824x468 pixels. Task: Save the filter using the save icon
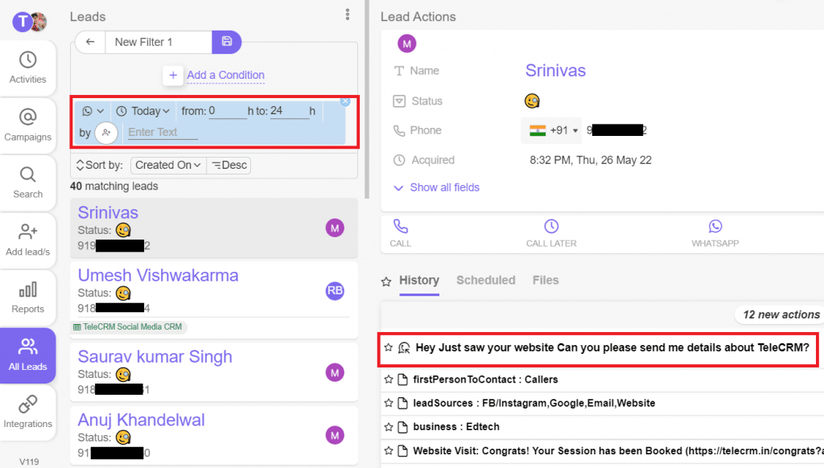coord(226,42)
